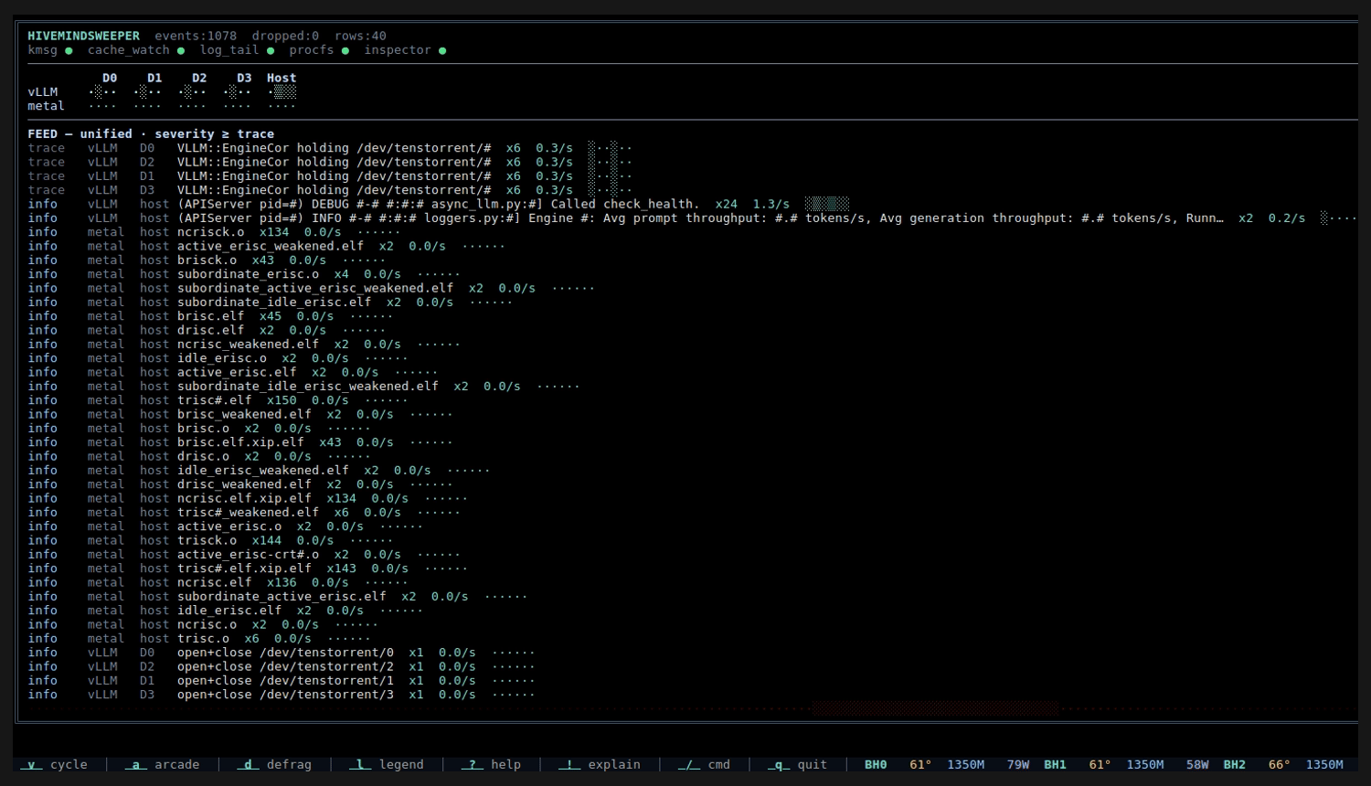Click the BH2 status bar label

pos(1235,764)
